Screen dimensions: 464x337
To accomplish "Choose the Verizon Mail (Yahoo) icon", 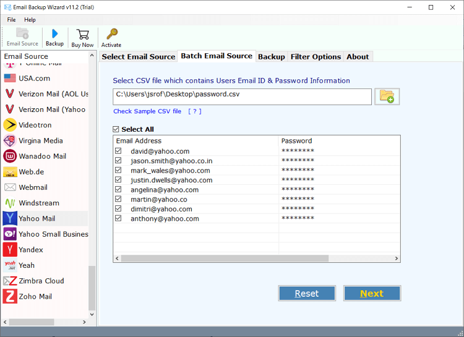I will (x=10, y=109).
